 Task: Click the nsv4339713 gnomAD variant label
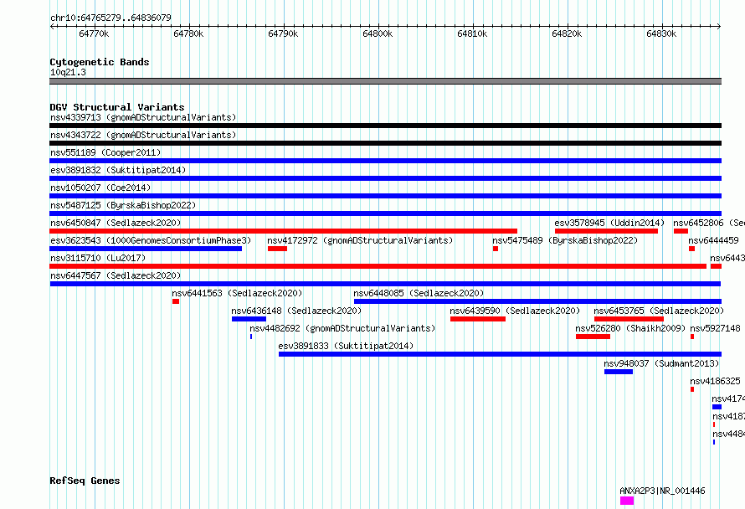tap(143, 117)
